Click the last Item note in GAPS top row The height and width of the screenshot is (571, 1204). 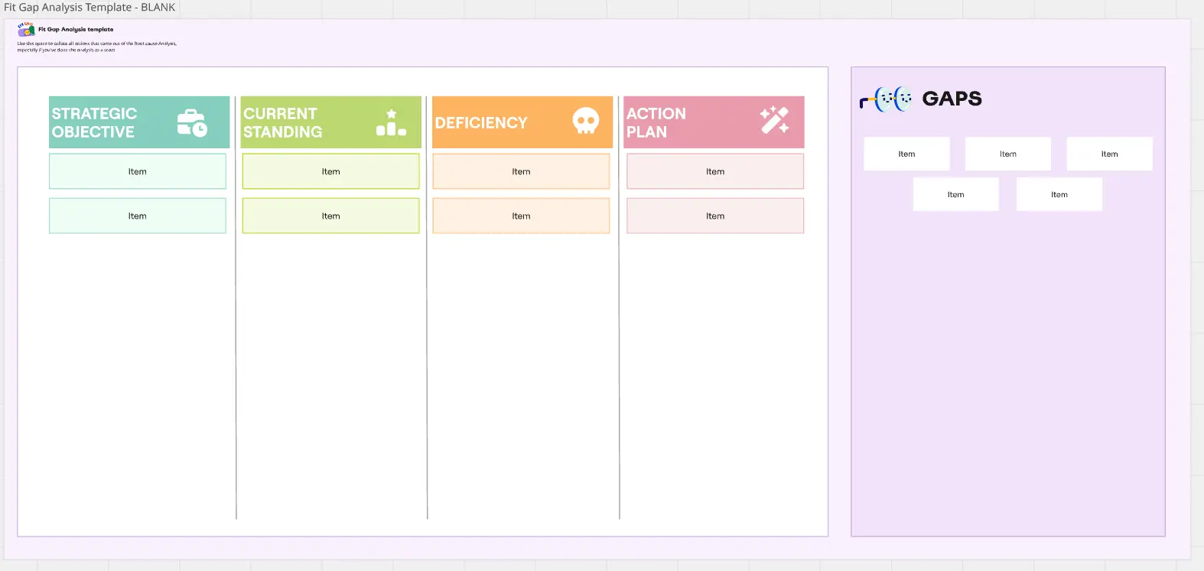(1109, 154)
